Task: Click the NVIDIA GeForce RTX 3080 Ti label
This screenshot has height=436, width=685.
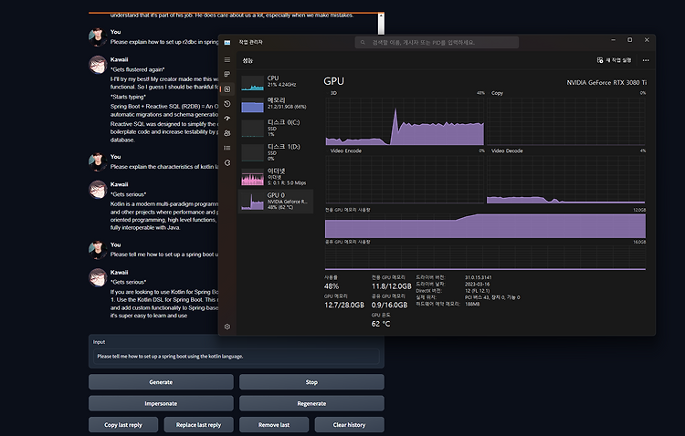Action: (606, 82)
